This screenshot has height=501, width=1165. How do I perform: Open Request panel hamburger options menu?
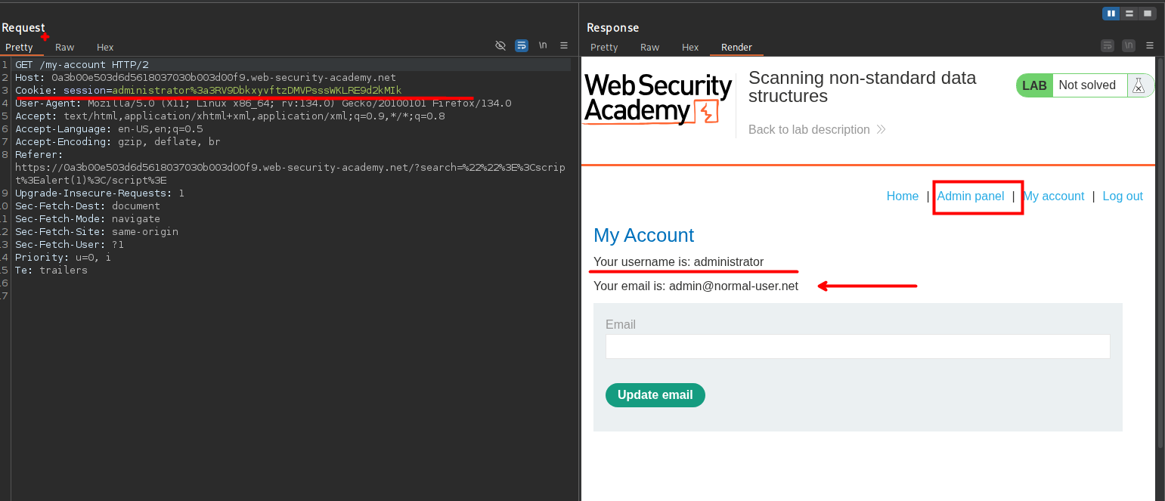[x=564, y=45]
